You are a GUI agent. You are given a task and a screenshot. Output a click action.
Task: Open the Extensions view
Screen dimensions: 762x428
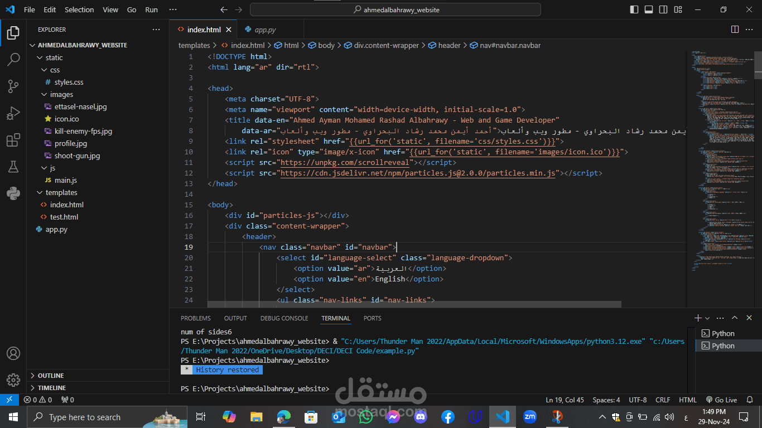tap(13, 140)
